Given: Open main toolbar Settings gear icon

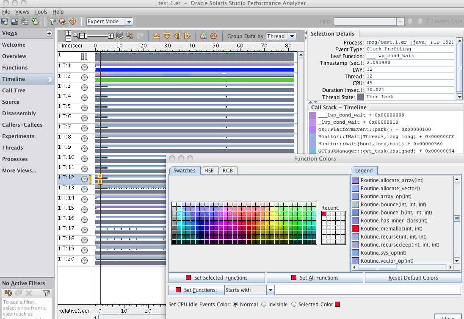Looking at the screenshot, I should (72, 21).
